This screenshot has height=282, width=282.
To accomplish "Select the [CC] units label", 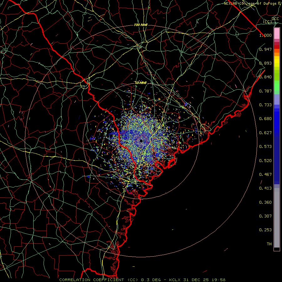I will [x=267, y=22].
